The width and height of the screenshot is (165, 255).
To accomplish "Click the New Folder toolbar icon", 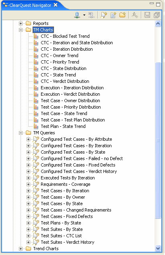I will (122, 15).
